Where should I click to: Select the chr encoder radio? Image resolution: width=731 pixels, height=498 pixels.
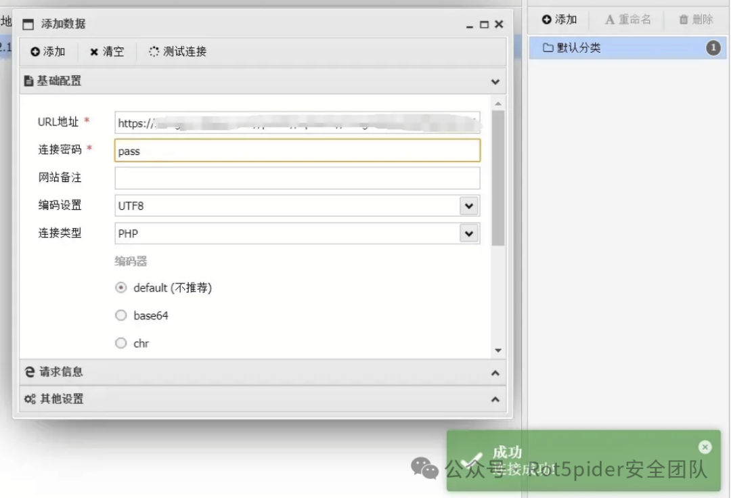(120, 343)
